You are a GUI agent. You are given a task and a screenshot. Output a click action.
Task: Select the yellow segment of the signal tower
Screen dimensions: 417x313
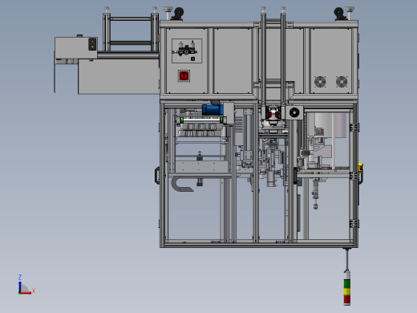point(347,291)
